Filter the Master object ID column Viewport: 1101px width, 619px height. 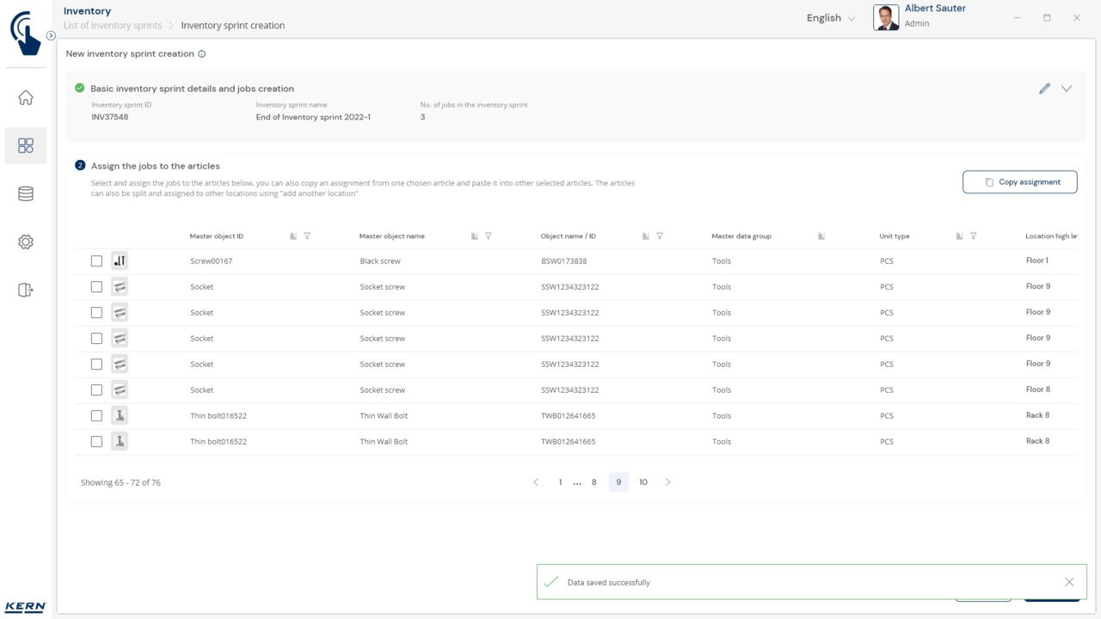307,236
